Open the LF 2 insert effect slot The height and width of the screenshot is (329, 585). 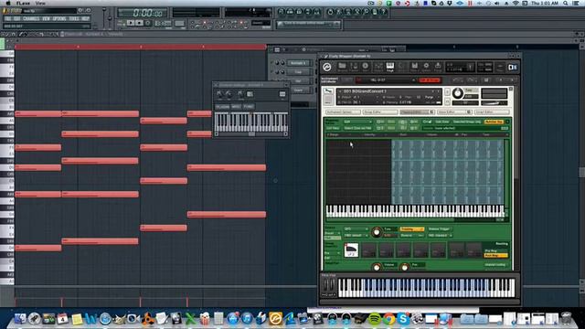point(351,249)
